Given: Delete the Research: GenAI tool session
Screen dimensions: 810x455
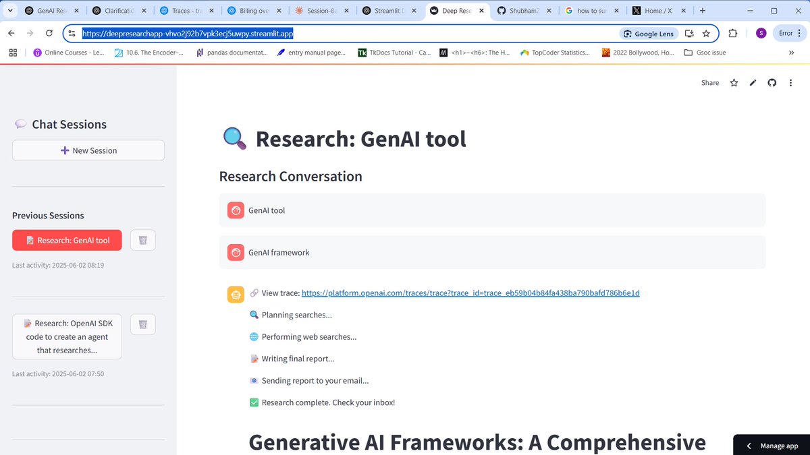Looking at the screenshot, I should point(143,240).
